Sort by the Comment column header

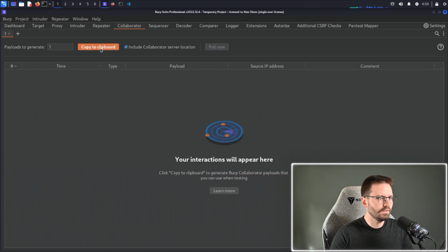click(x=370, y=66)
